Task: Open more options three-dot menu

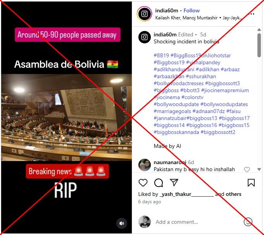Action: tap(251, 14)
